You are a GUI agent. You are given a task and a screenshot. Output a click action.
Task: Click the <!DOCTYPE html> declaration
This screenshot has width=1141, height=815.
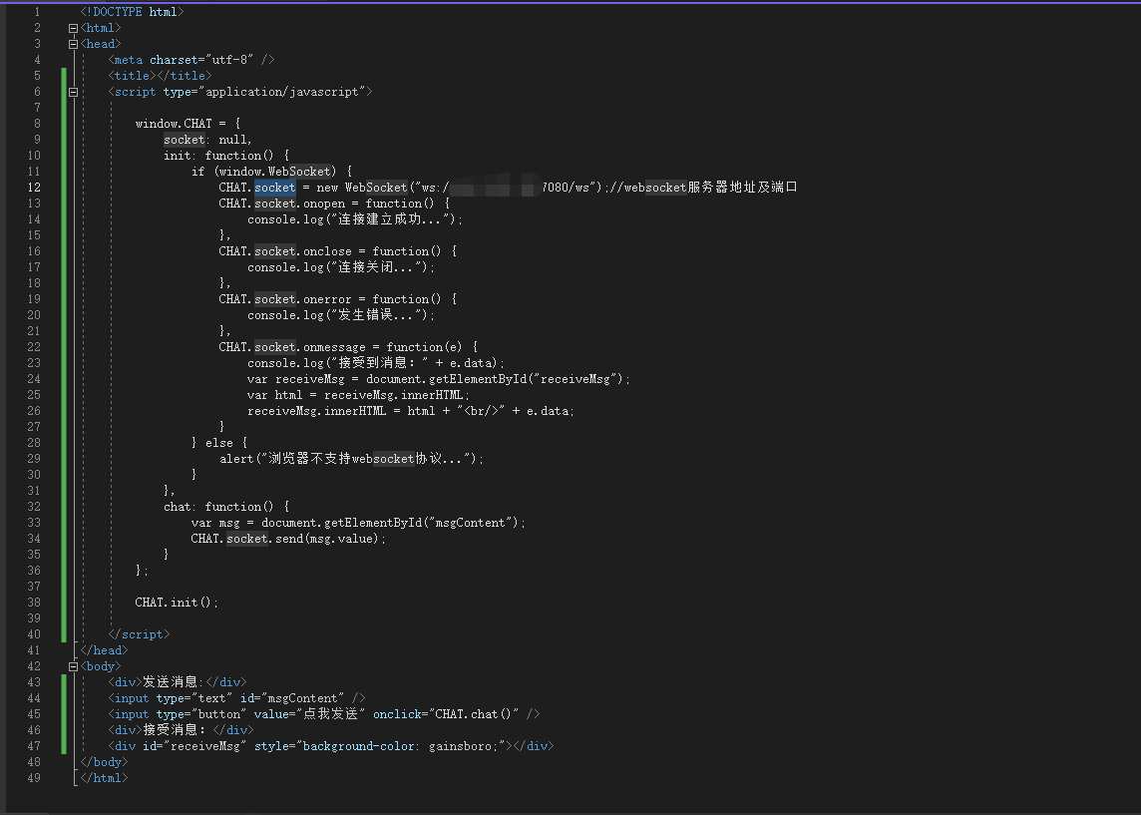pyautogui.click(x=132, y=12)
